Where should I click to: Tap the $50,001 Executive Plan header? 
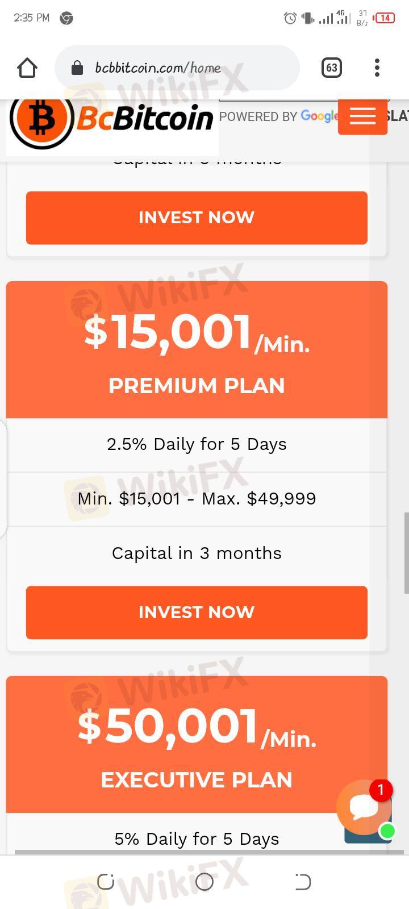click(197, 744)
